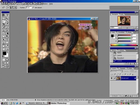
Task: Toggle lock position checkbox
Action: pos(125,74)
